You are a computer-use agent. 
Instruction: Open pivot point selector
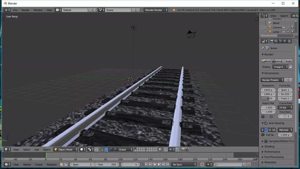click(x=90, y=149)
